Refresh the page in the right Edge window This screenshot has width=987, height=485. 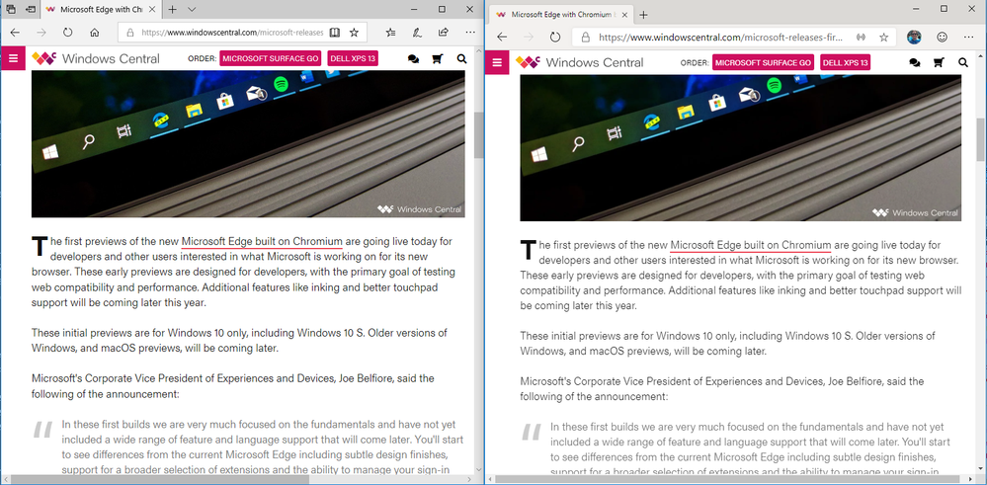click(554, 38)
